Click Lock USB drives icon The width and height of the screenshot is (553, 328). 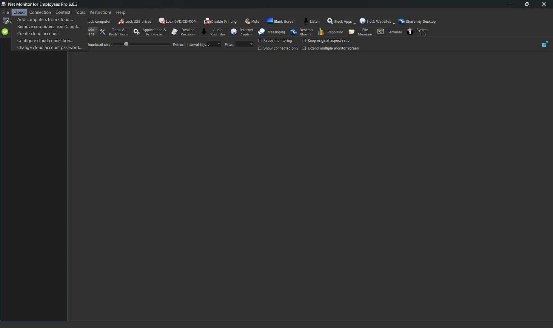(121, 21)
